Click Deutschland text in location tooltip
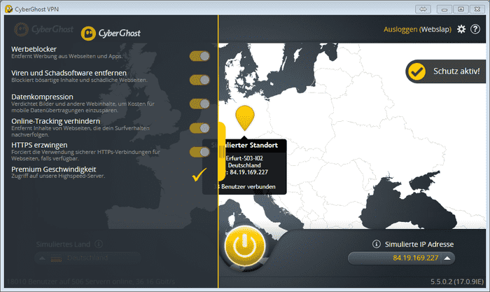This screenshot has height=292, width=490. coord(244,165)
